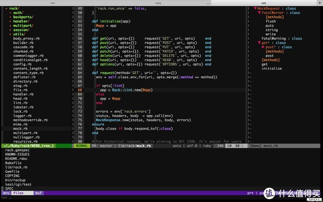The width and height of the screenshot is (323, 202).
Task: Collapse the rack/ folder arrow in NERDTree
Action: point(6,9)
